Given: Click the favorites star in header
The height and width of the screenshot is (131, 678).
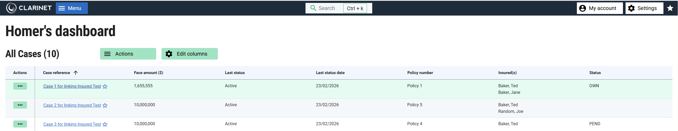Looking at the screenshot, I should click(x=670, y=8).
